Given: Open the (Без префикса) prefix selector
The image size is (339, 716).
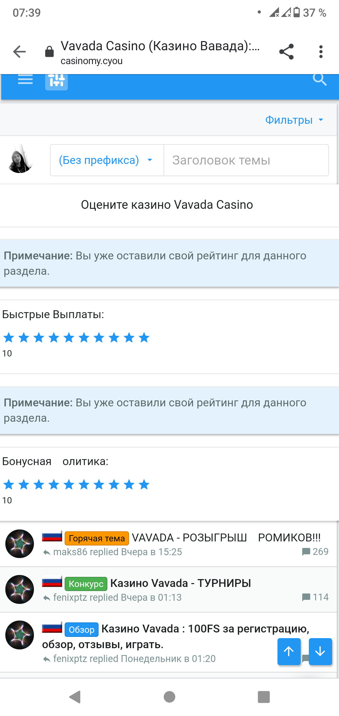Looking at the screenshot, I should tap(107, 160).
